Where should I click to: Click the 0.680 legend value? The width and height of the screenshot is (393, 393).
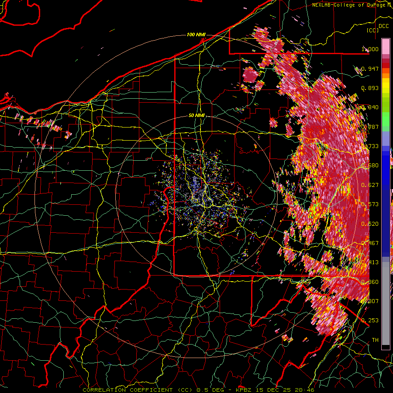(370, 165)
